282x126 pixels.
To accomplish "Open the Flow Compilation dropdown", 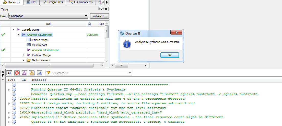I will pyautogui.click(x=86, y=16).
